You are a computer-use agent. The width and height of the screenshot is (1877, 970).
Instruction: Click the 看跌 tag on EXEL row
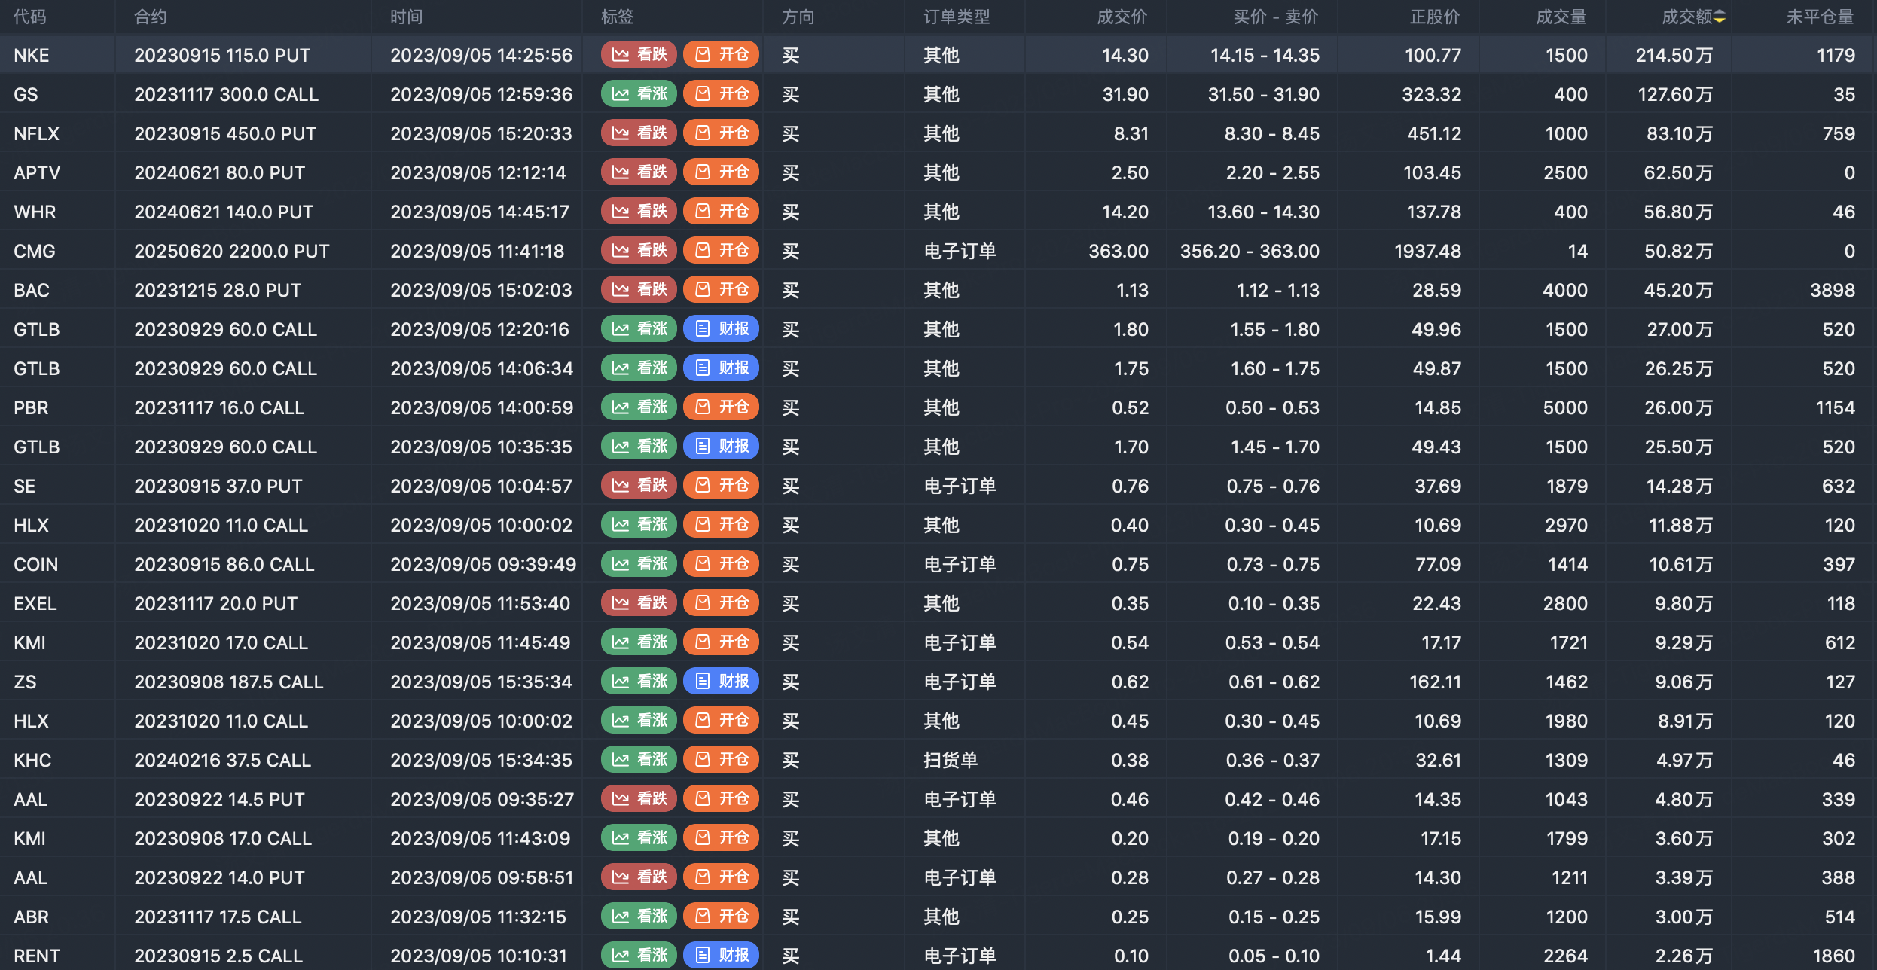coord(639,603)
